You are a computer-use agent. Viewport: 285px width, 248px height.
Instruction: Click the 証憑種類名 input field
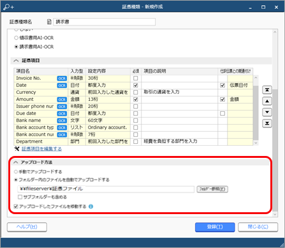click(x=104, y=22)
